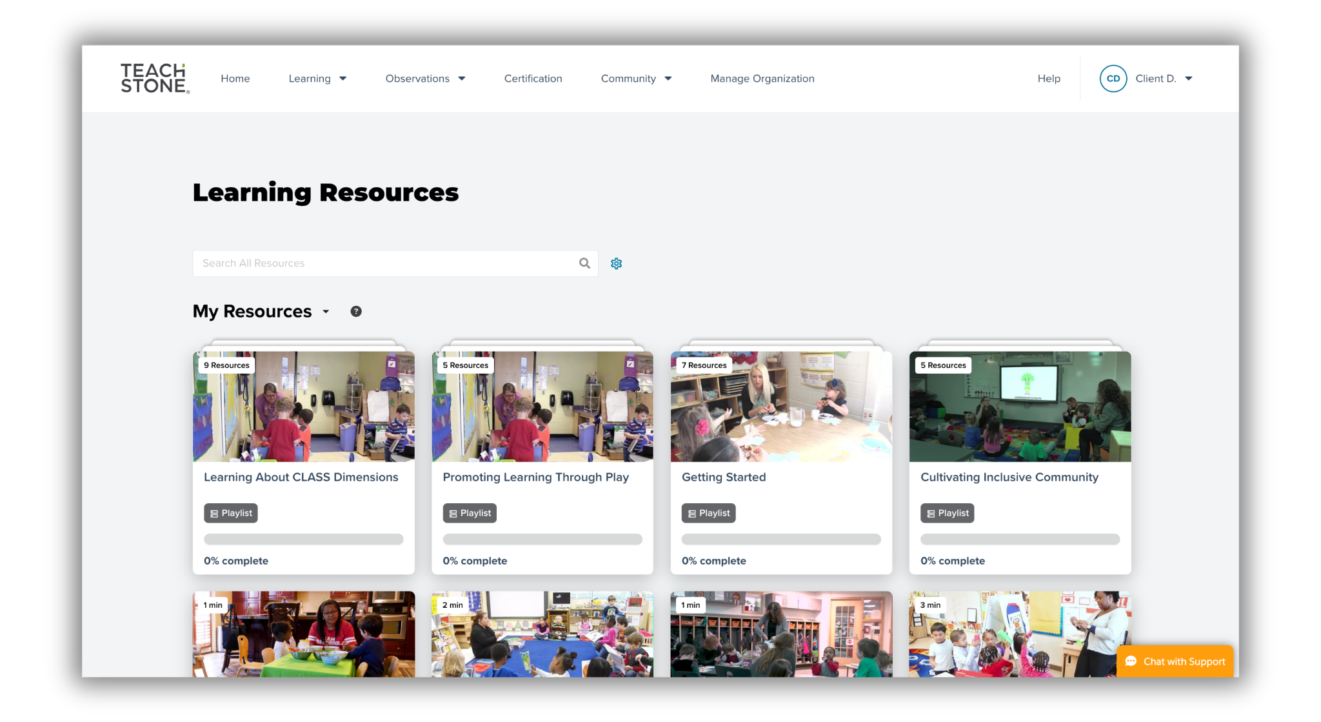1321x722 pixels.
Task: Click Playlist badge on Promoting Learning Through Play
Action: pyautogui.click(x=470, y=513)
